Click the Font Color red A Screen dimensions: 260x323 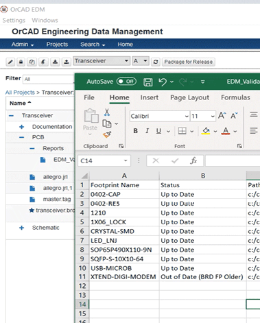pyautogui.click(x=226, y=131)
